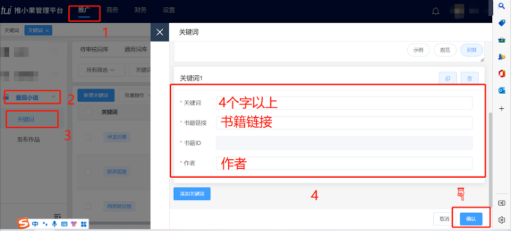511x231 pixels.
Task: Open the 待审核词库 tab
Action: [x=94, y=50]
